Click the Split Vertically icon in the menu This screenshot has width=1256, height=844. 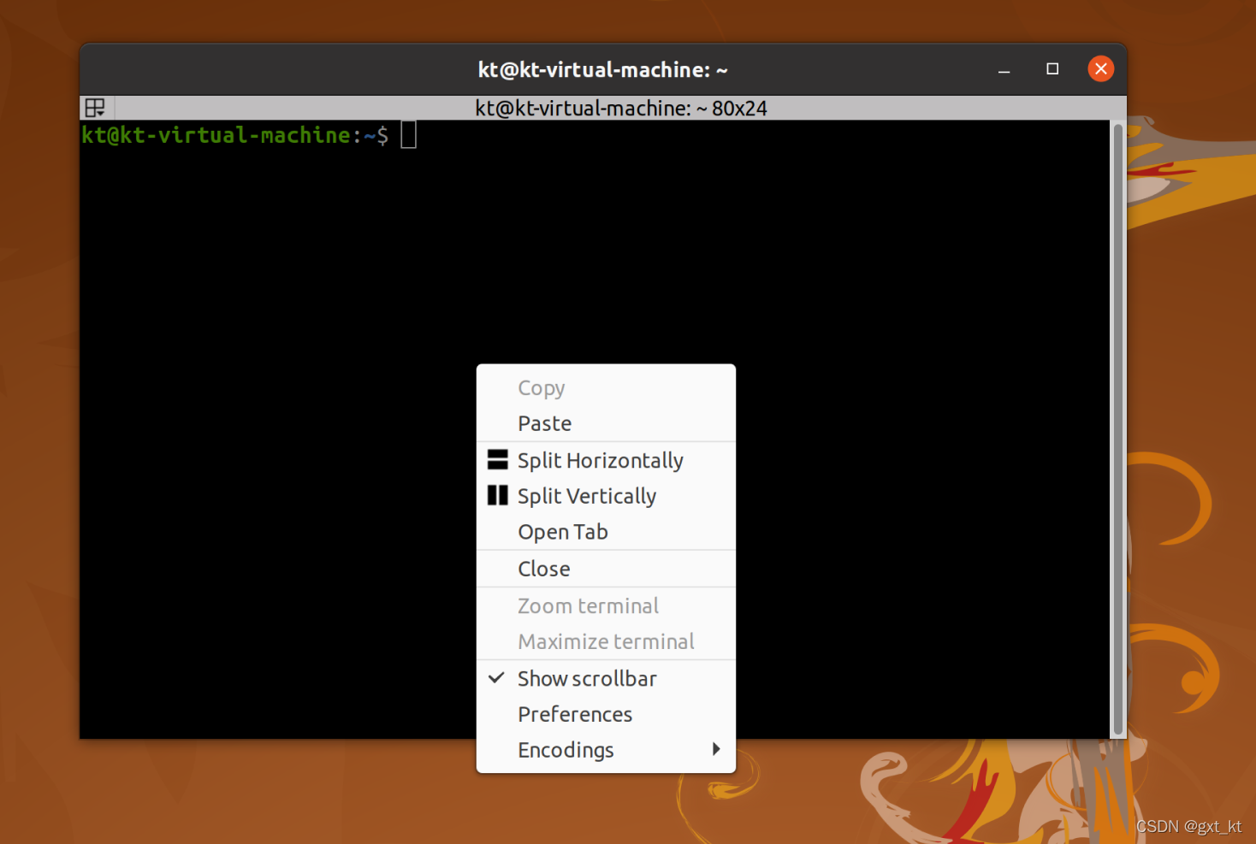click(x=497, y=495)
